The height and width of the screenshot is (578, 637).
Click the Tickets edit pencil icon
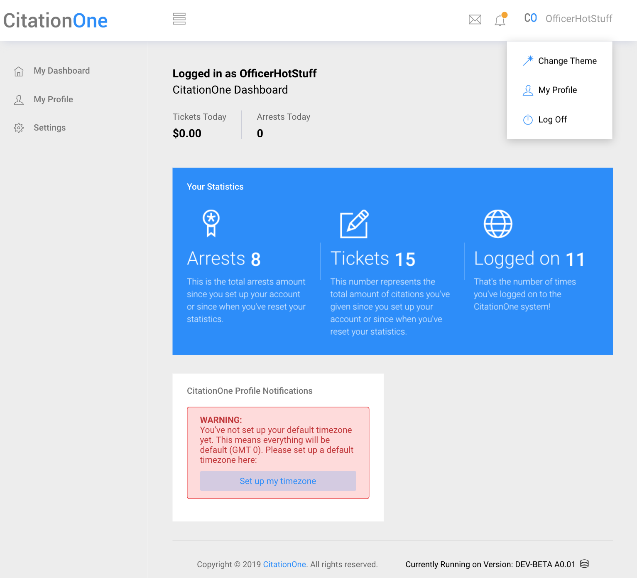click(x=354, y=224)
